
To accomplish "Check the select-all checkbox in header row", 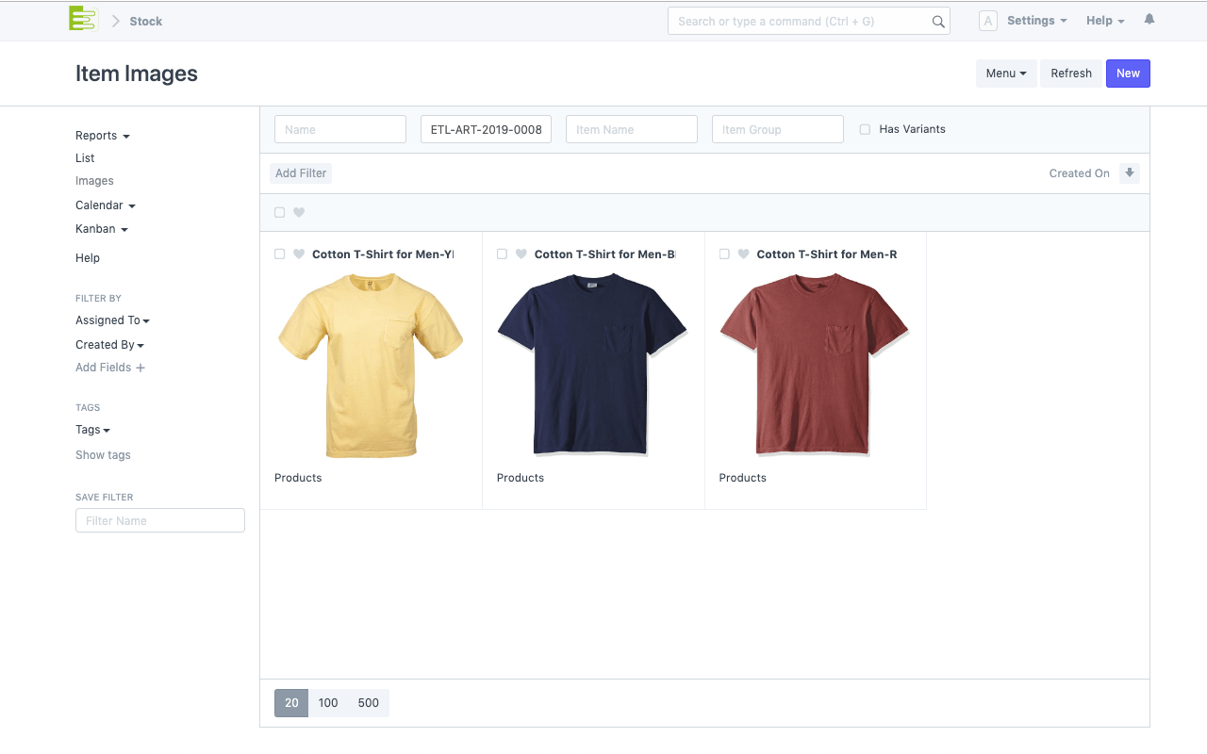I will (x=279, y=213).
